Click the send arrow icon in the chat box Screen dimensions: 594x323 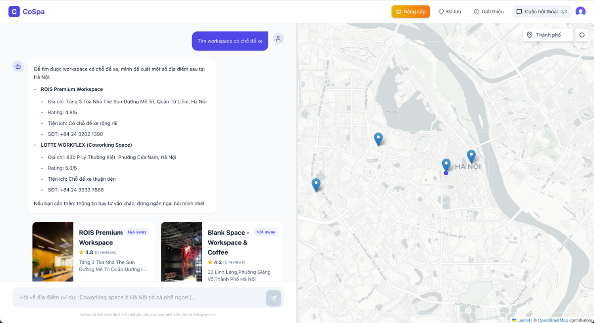click(273, 298)
